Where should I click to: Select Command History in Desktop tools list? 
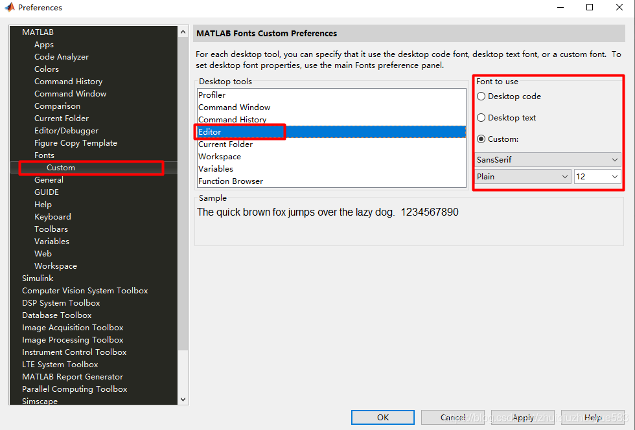[331, 119]
